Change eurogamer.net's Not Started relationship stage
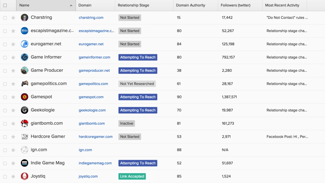Viewport: 325px width, 183px height. [129, 44]
